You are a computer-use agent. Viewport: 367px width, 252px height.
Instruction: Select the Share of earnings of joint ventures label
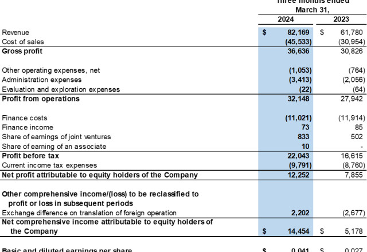pos(56,136)
